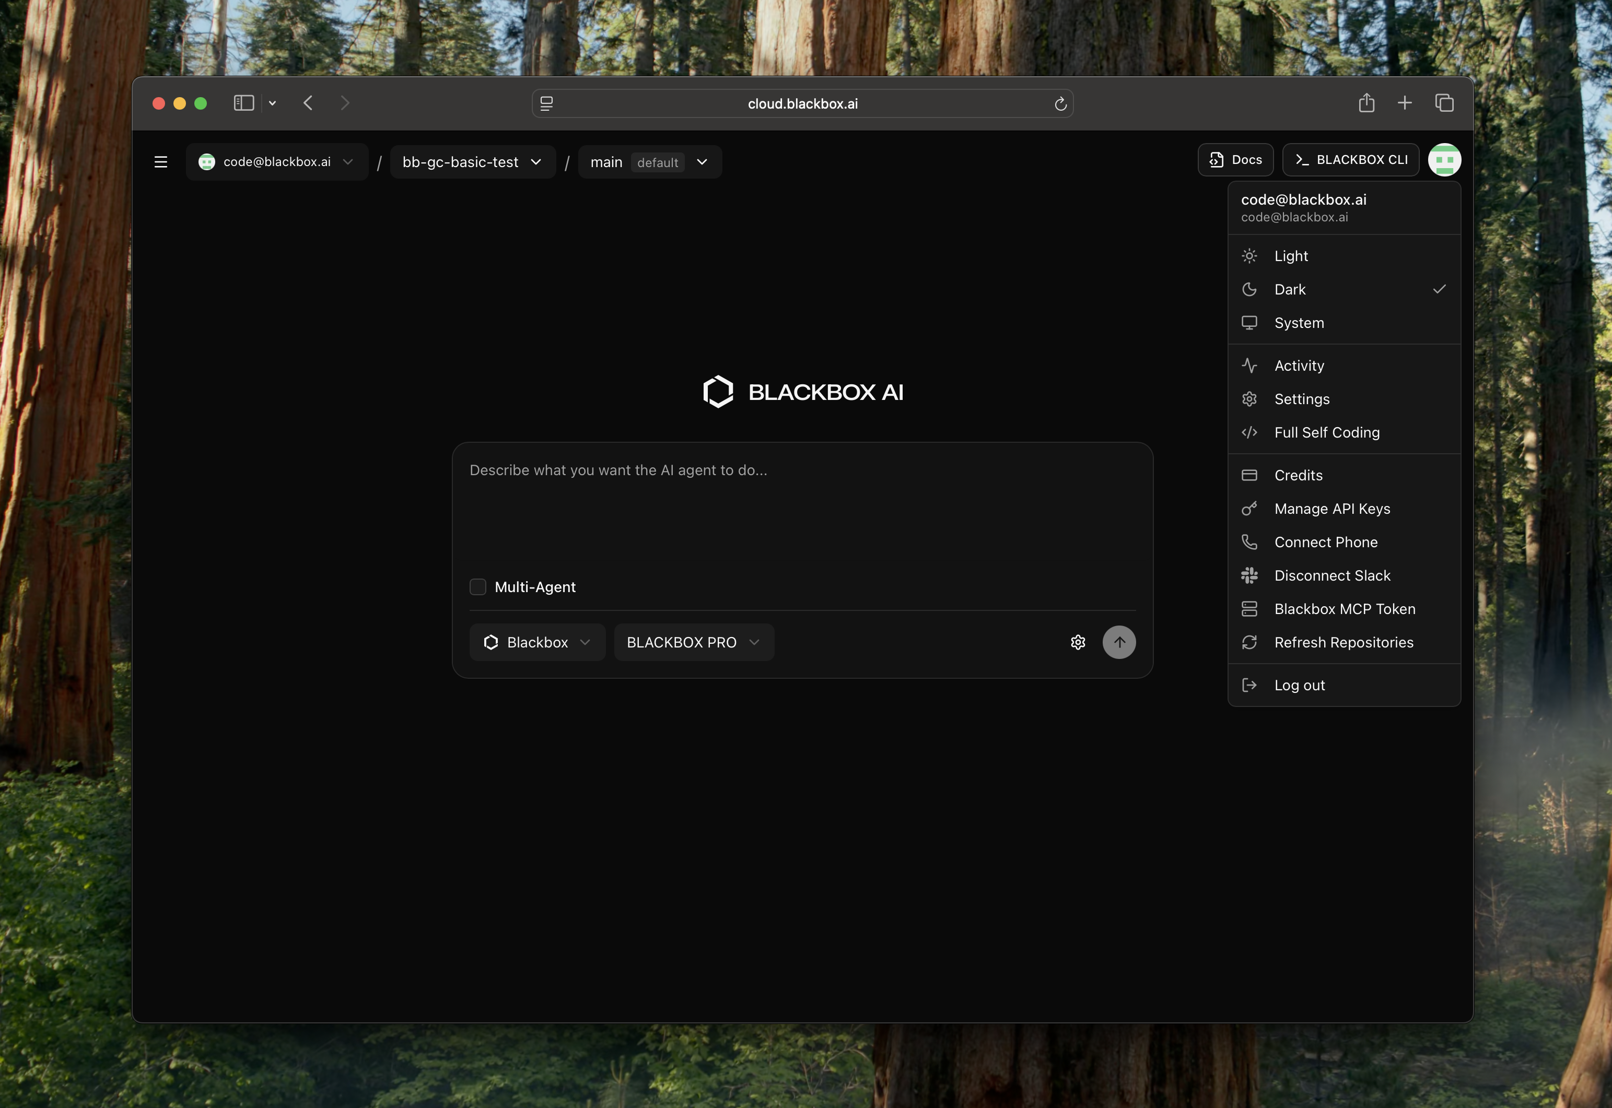Launch BLACKBOX CLI

pyautogui.click(x=1349, y=160)
